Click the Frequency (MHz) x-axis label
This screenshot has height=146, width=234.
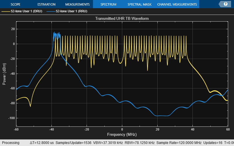tap(122, 135)
